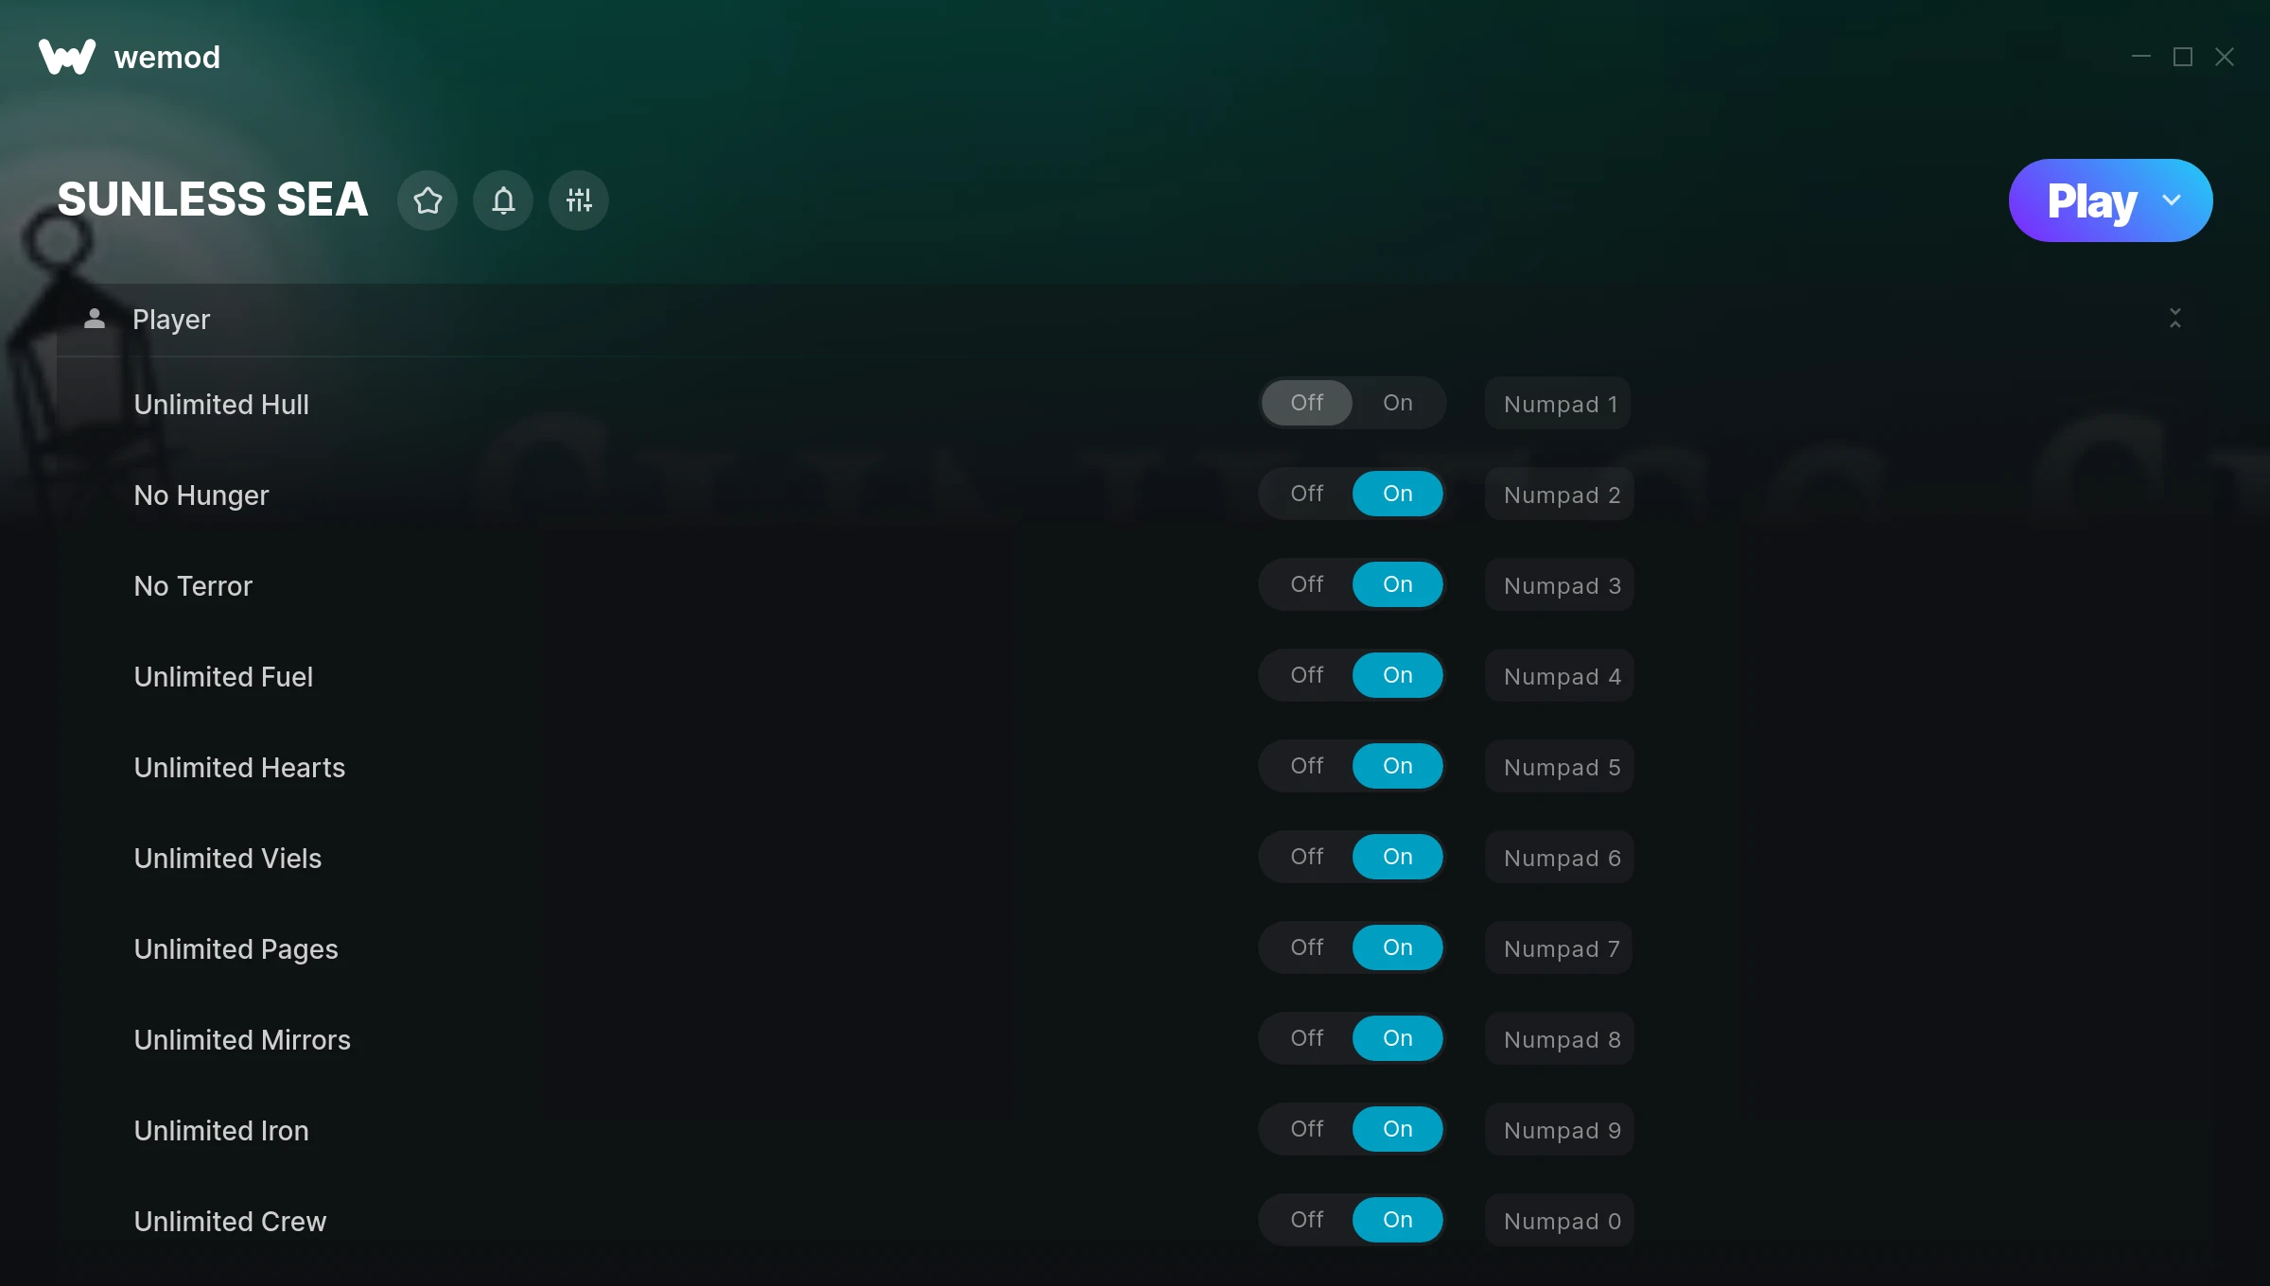Disable Unlimited Crew toggle
Image resolution: width=2270 pixels, height=1286 pixels.
[x=1307, y=1220]
